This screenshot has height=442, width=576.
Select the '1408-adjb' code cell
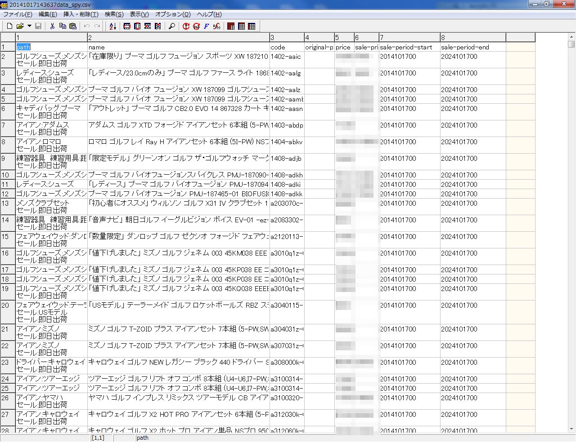click(x=287, y=162)
